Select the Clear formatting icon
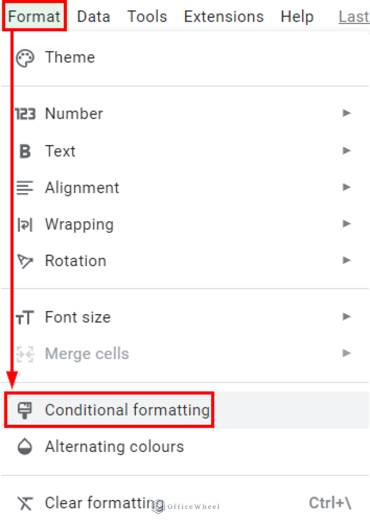The height and width of the screenshot is (525, 370). pyautogui.click(x=25, y=503)
